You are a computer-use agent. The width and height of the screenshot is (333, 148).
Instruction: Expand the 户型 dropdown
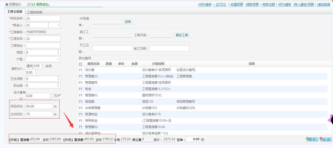[x=58, y=59]
